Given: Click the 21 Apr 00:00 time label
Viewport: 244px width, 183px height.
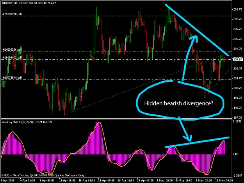Looking at the screenshot, I should [106, 181].
